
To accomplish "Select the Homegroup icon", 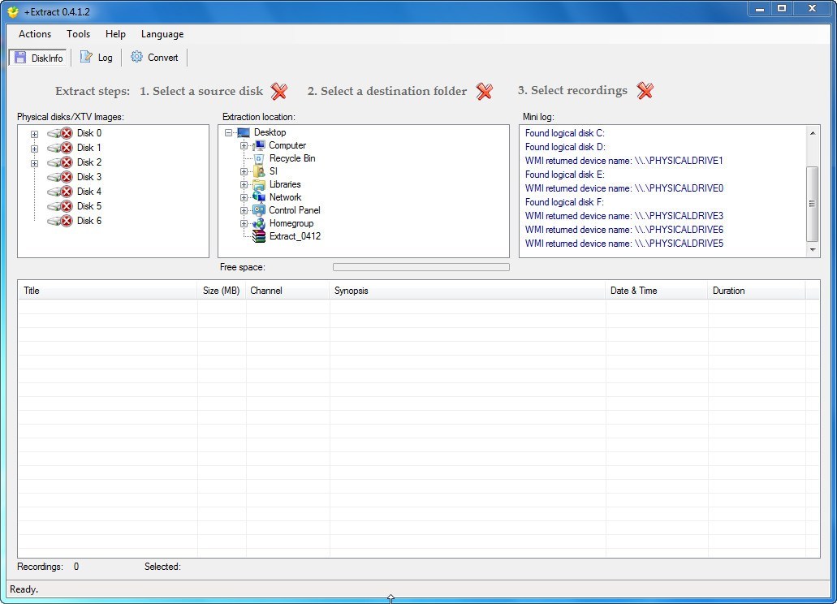I will [259, 223].
